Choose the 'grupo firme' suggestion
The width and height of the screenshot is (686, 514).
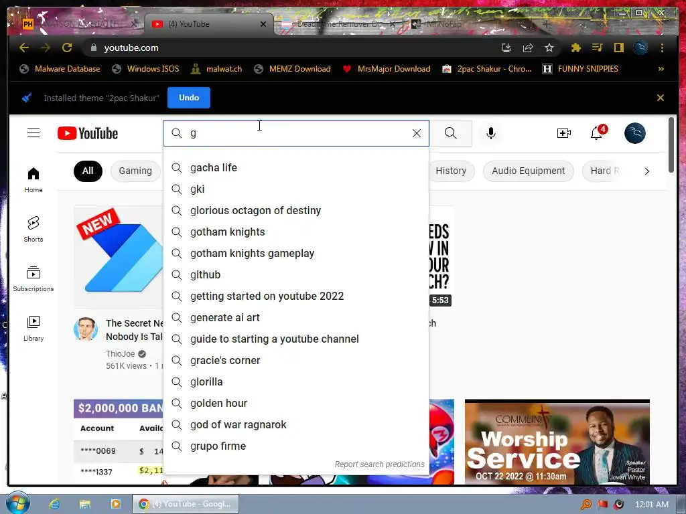coord(295,446)
